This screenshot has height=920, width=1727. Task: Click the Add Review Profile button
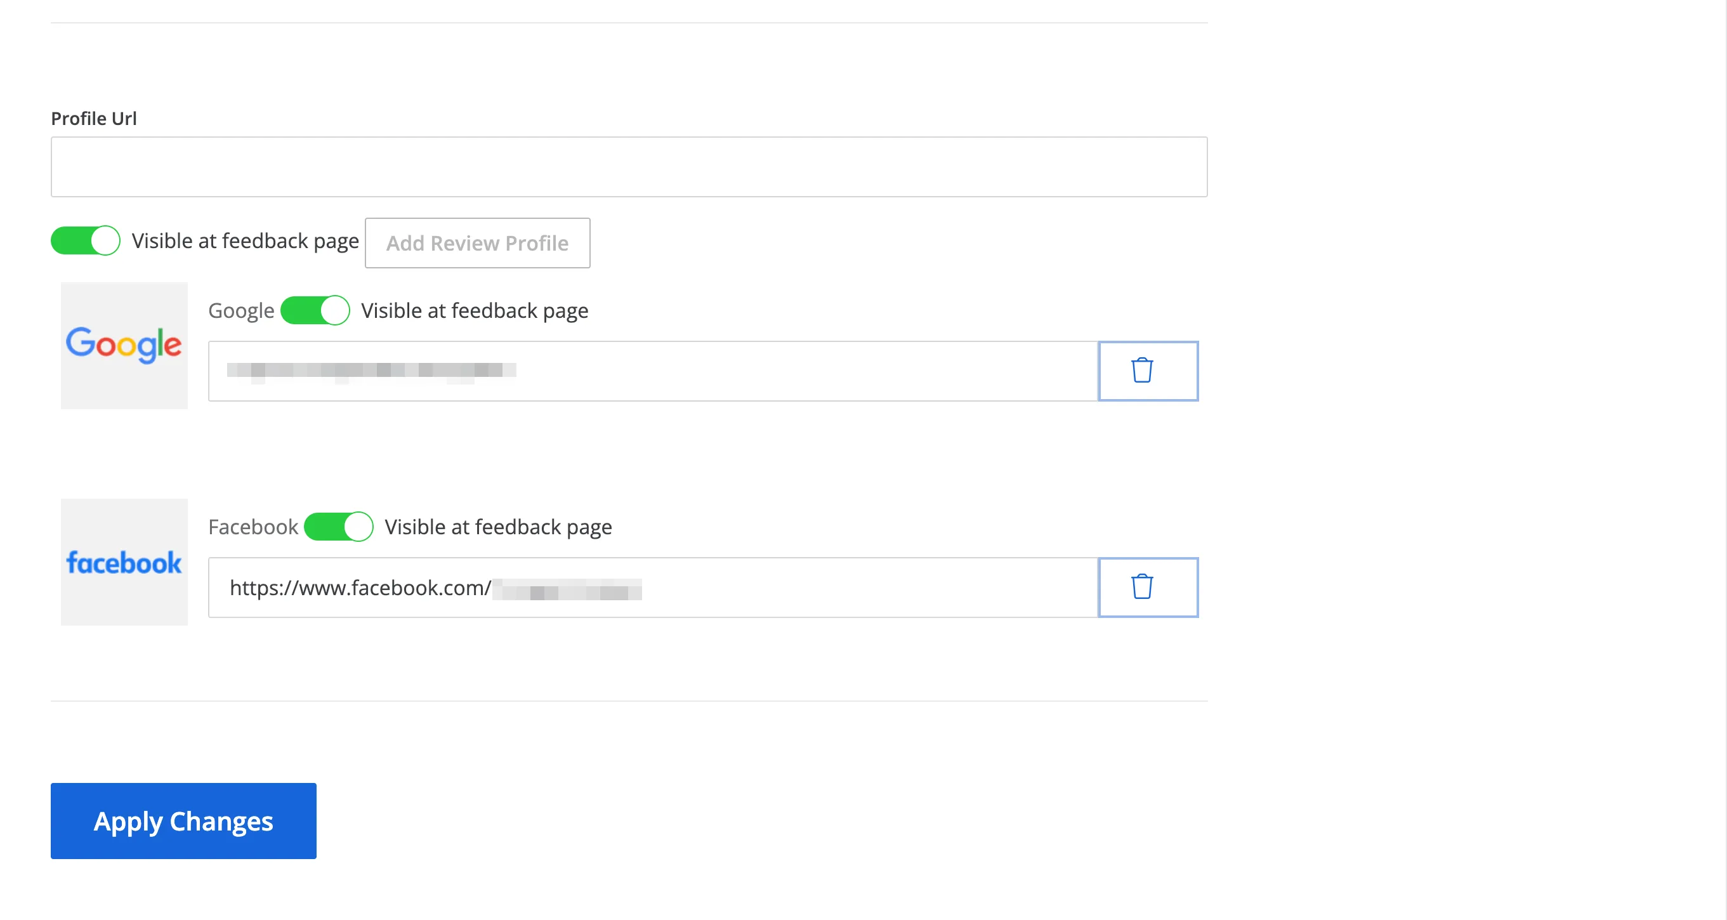tap(477, 243)
